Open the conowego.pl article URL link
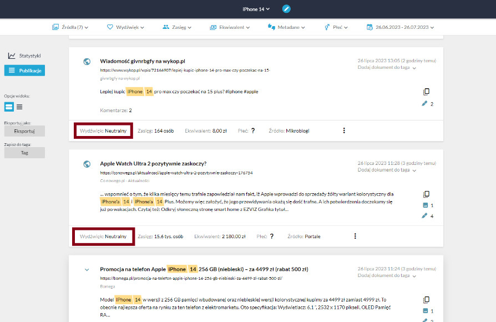 176,173
